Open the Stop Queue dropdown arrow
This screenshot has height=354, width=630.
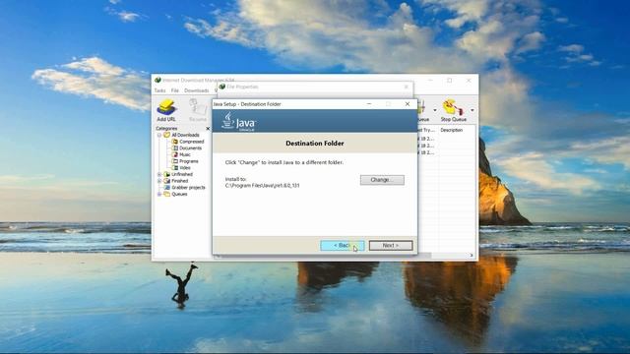coord(472,110)
